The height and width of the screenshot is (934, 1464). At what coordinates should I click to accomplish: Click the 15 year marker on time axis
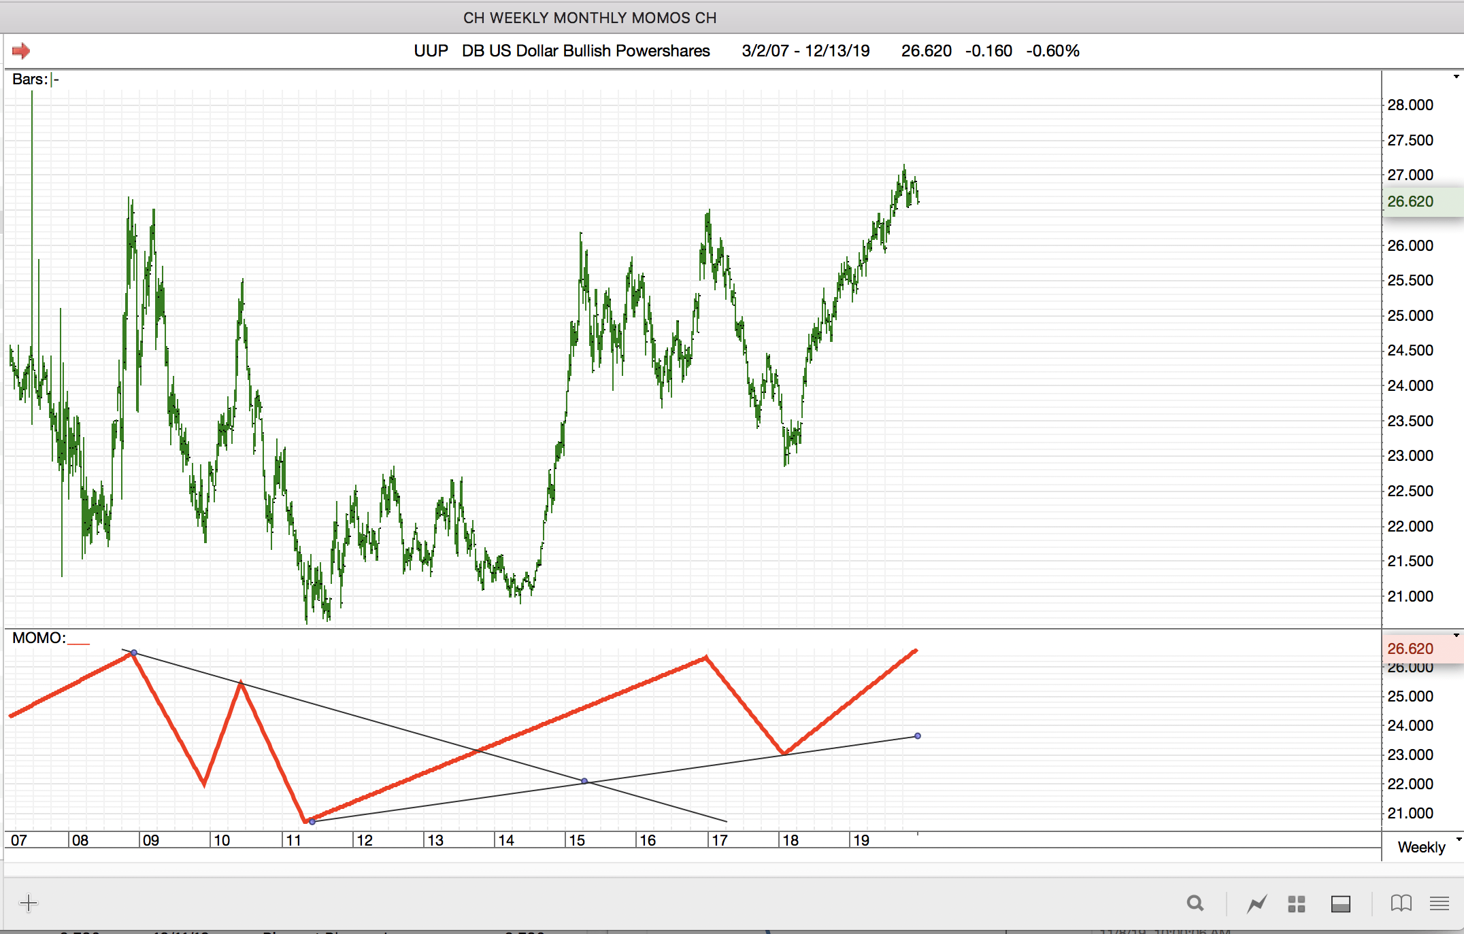577,840
